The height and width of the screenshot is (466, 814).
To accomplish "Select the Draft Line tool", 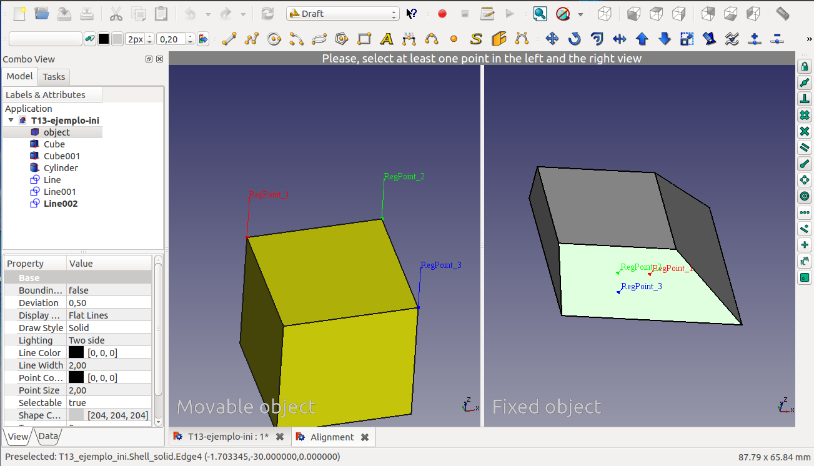I will click(229, 39).
